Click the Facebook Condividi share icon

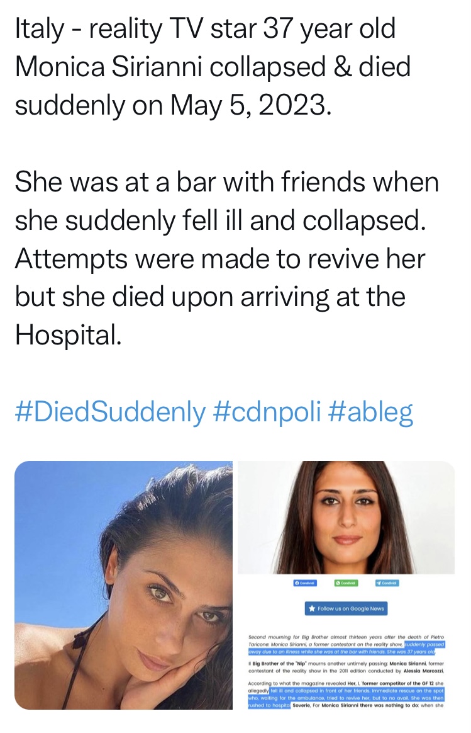305,583
